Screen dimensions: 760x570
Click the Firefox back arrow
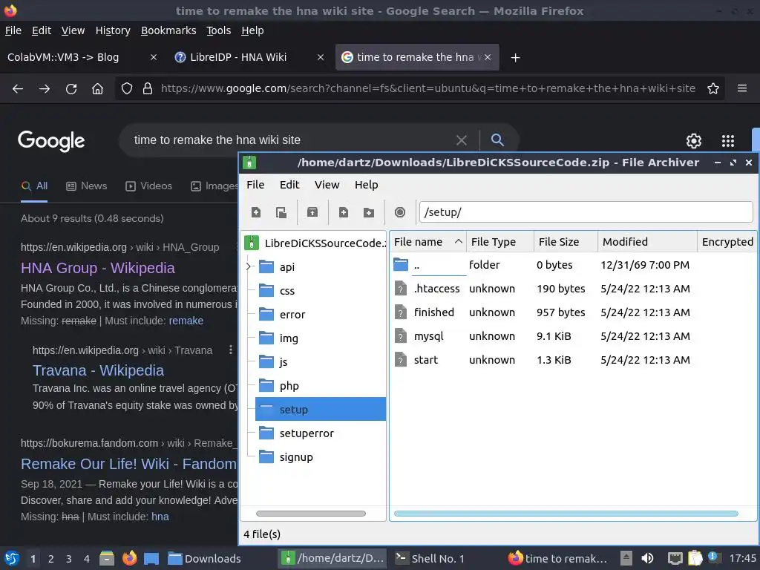pos(18,89)
